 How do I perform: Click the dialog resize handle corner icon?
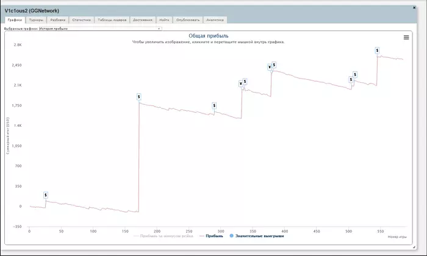click(414, 247)
